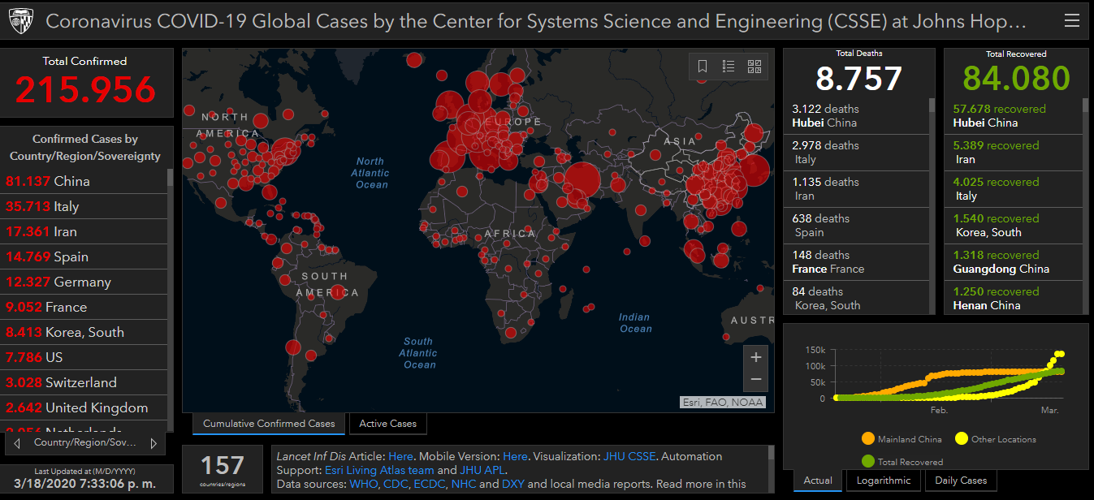Select 17.361 Iran in country list
The image size is (1094, 500).
[84, 231]
